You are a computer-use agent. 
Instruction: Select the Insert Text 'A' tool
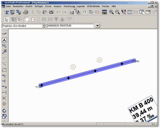pyautogui.click(x=4, y=40)
